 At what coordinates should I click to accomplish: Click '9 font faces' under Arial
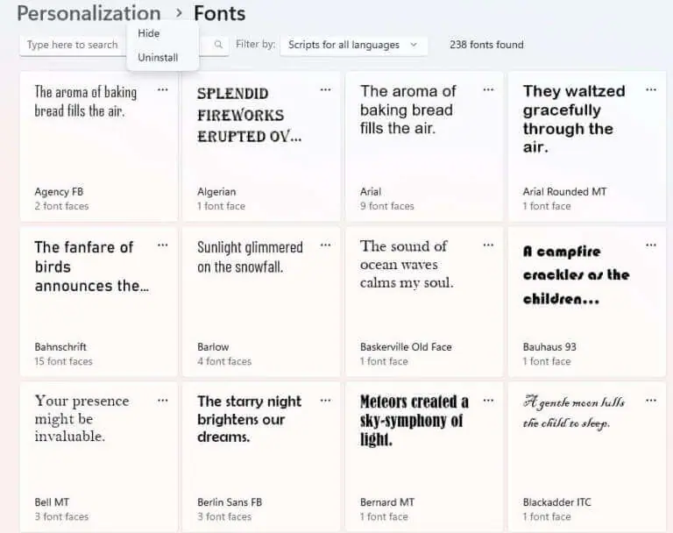coord(386,206)
